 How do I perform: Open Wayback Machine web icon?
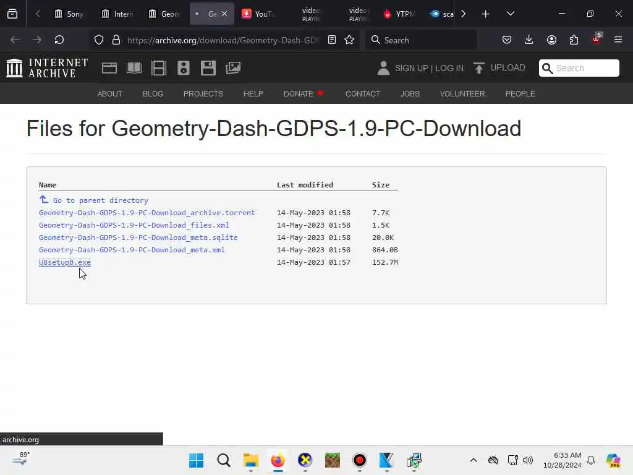(109, 68)
